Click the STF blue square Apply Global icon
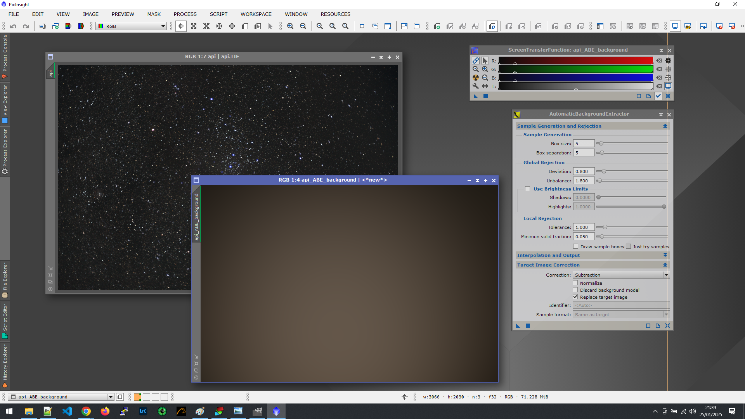 pyautogui.click(x=485, y=96)
